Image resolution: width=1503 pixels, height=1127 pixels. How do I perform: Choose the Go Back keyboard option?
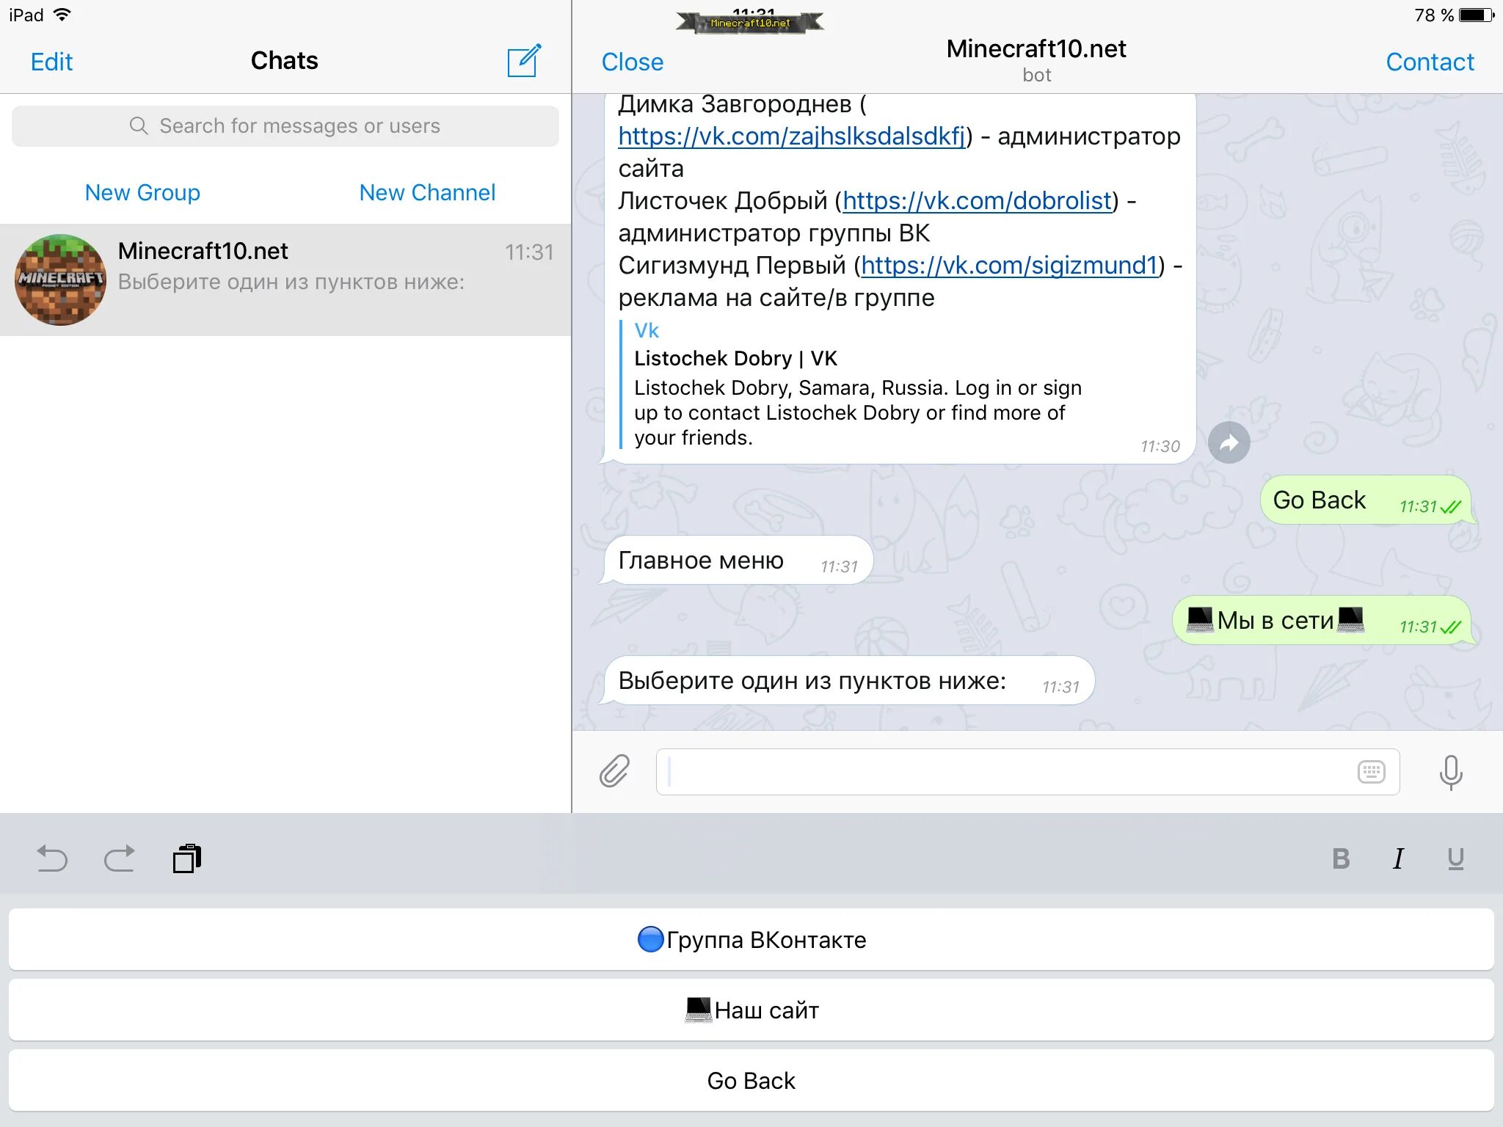click(x=751, y=1081)
